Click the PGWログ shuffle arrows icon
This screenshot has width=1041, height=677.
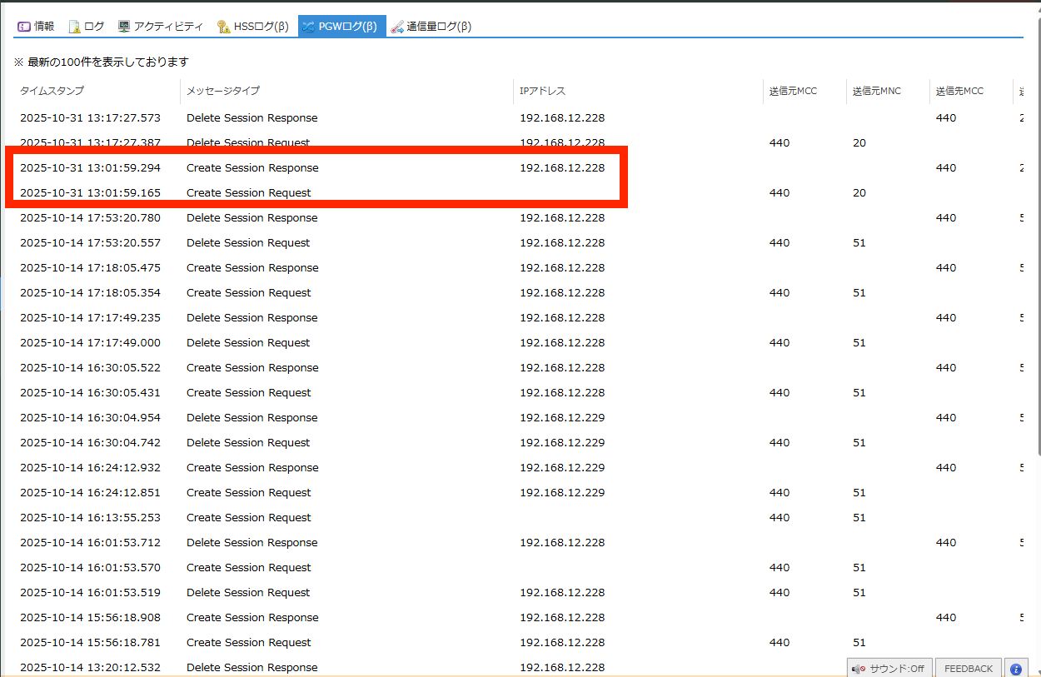point(308,27)
